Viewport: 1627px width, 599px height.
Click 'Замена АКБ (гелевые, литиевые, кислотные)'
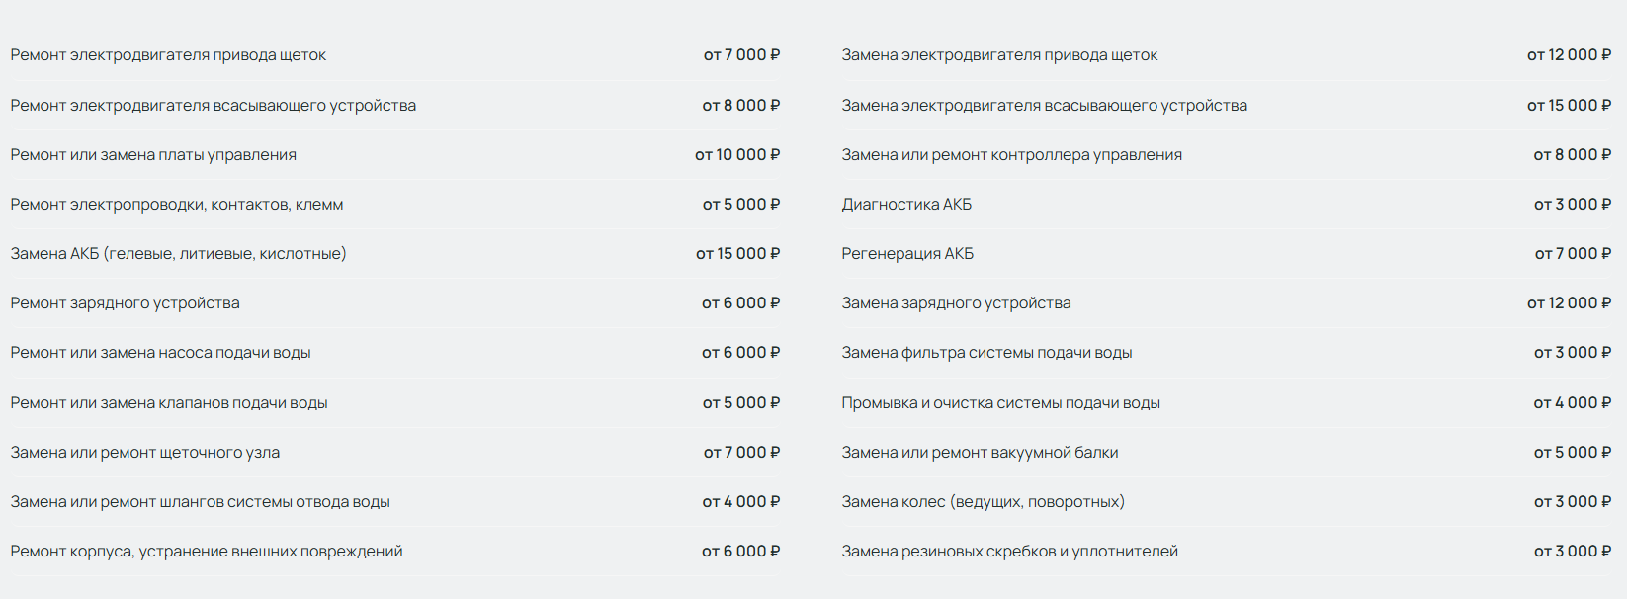pos(178,254)
